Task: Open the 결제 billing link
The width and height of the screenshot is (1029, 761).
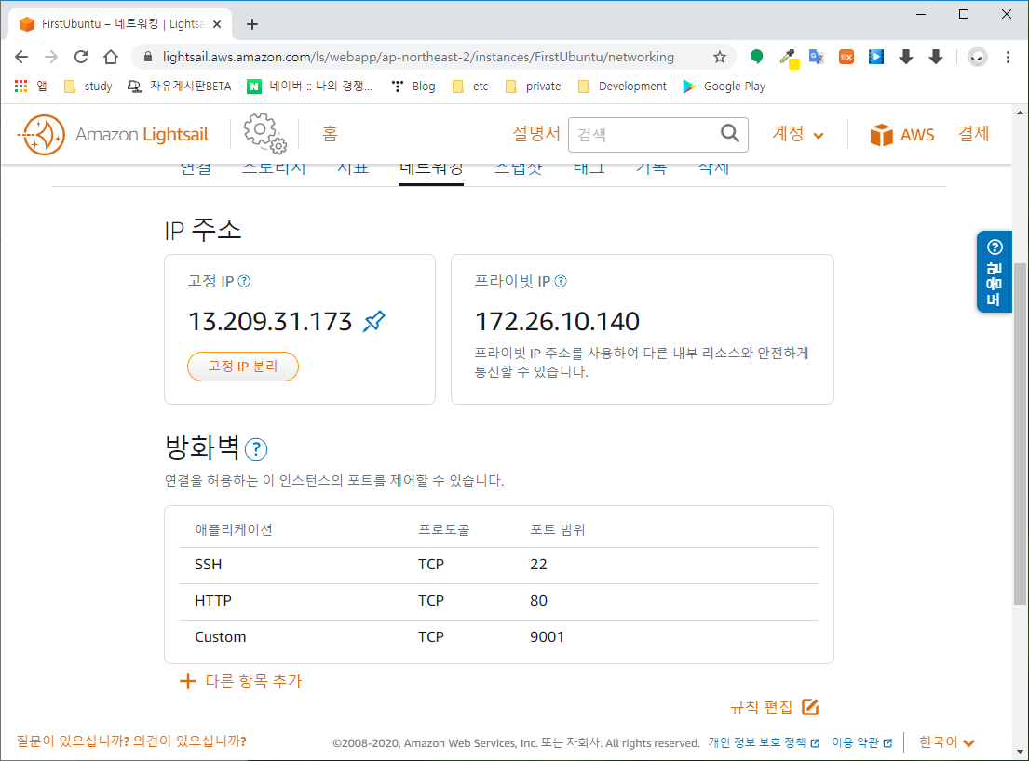Action: 973,134
